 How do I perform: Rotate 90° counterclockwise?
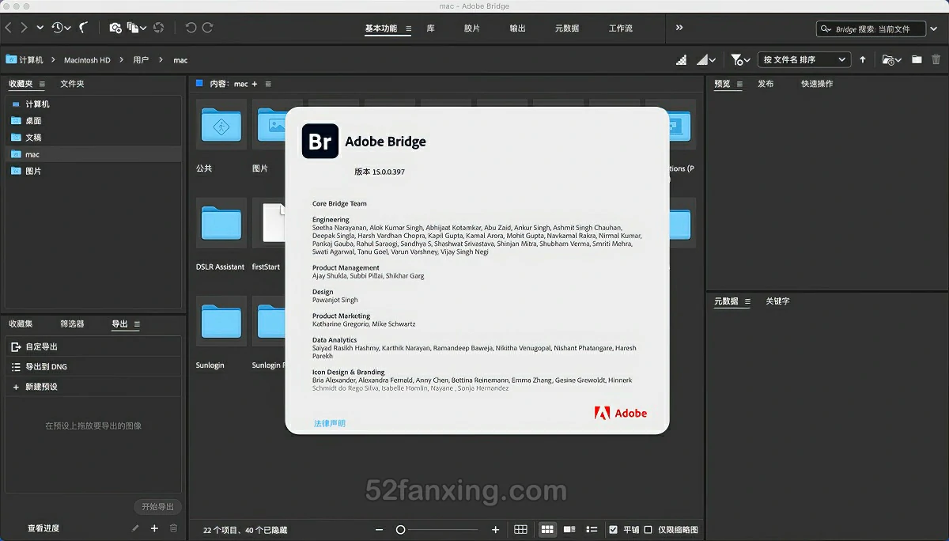click(x=191, y=28)
